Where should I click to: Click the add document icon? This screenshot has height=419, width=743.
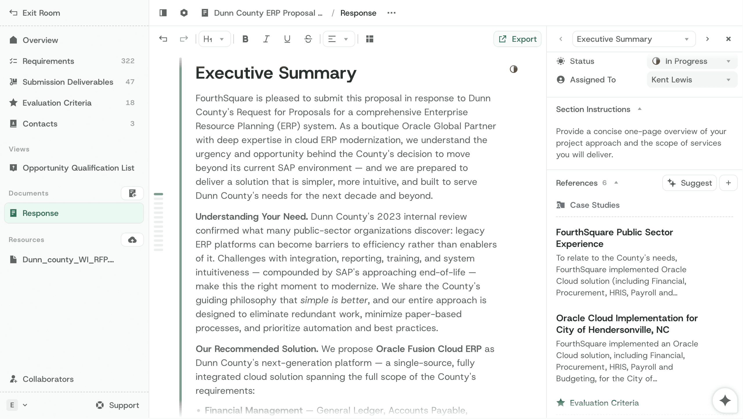pos(132,193)
